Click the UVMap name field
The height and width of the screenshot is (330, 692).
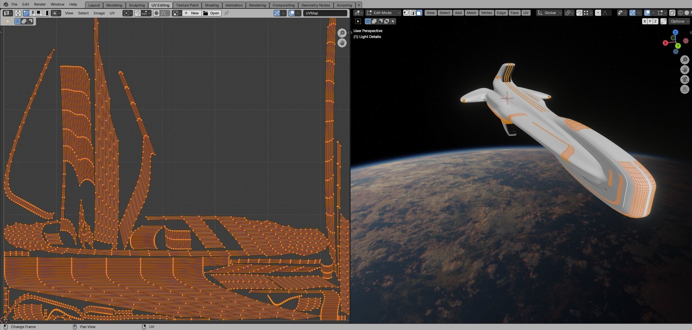pos(325,13)
